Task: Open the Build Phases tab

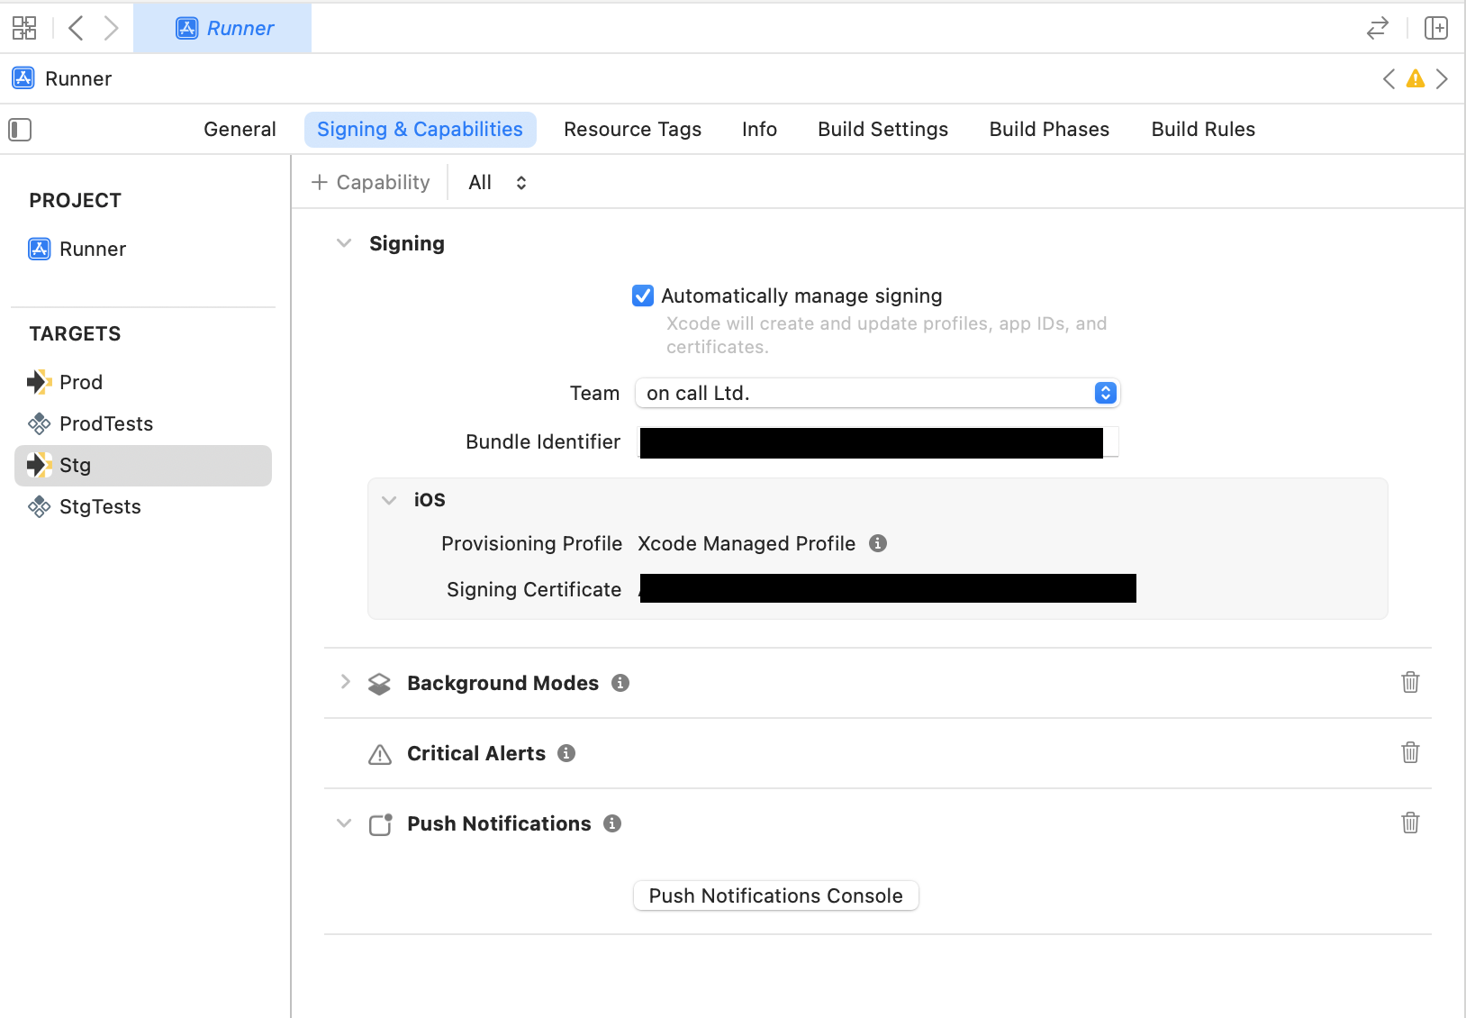Action: 1049,130
